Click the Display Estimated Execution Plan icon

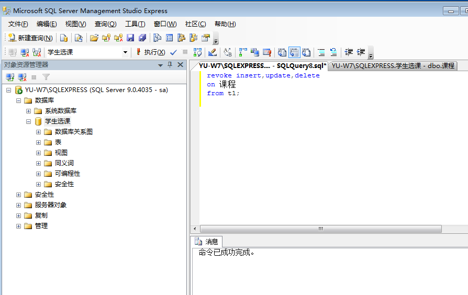pyautogui.click(x=197, y=52)
